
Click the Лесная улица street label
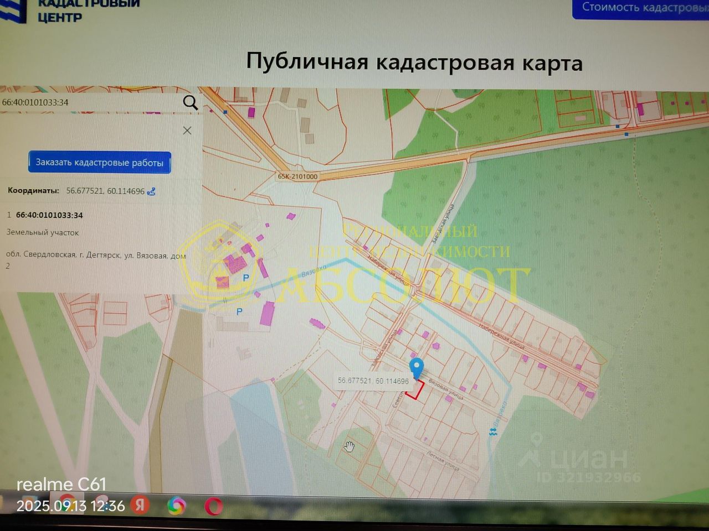(443, 460)
